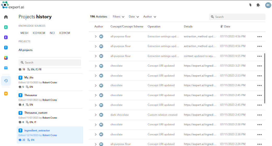
Task: Expand the dark chocolate activity row
Action: pyautogui.click(x=96, y=115)
